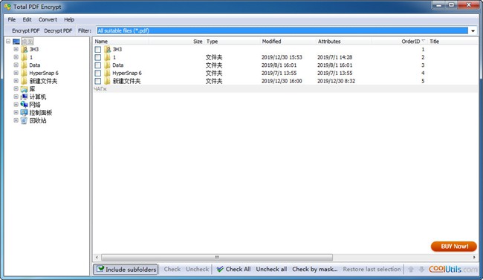Image resolution: width=483 pixels, height=280 pixels.
Task: Click the 新建文件夹 folder icon in tree
Action: tap(25, 81)
